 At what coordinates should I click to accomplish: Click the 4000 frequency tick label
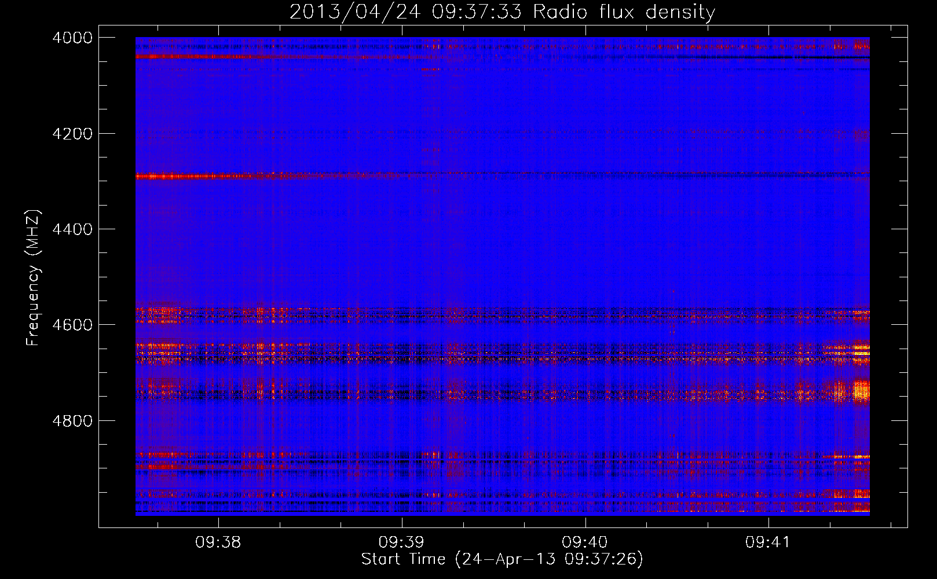point(72,38)
